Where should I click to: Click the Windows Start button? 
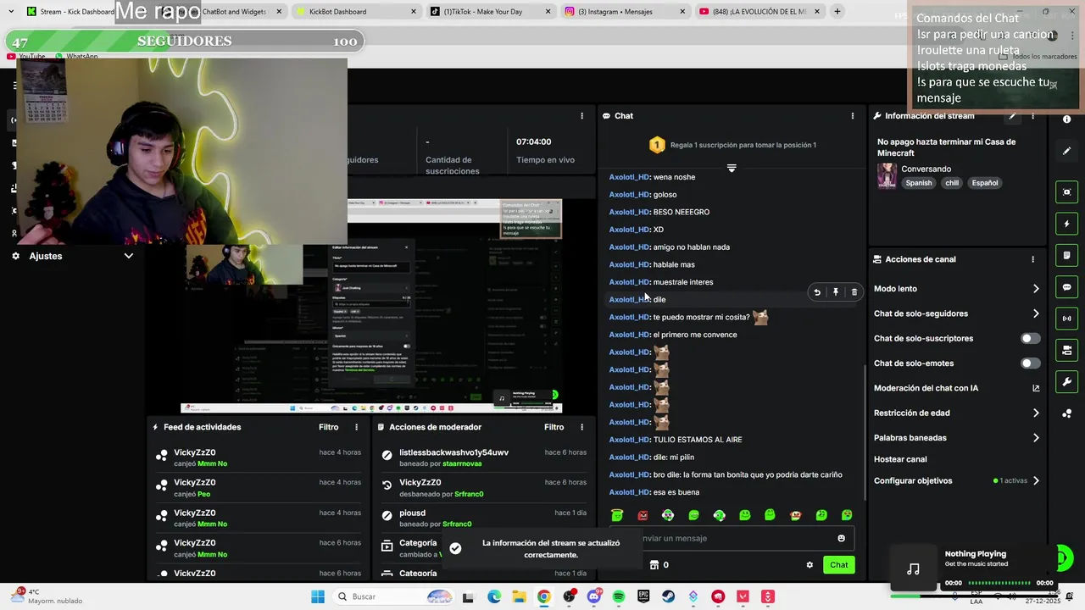click(318, 596)
